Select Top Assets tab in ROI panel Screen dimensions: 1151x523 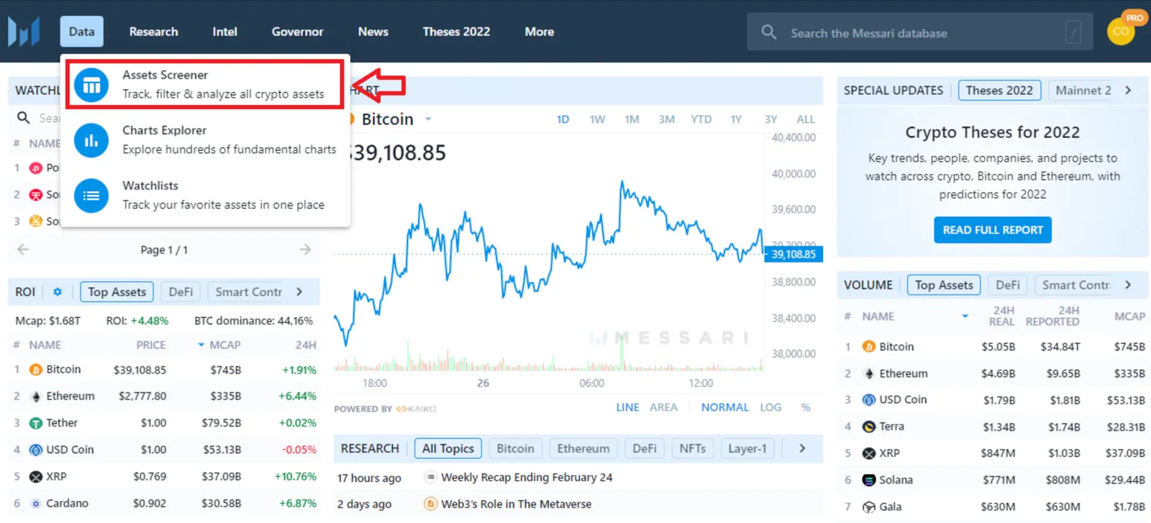[x=117, y=292]
